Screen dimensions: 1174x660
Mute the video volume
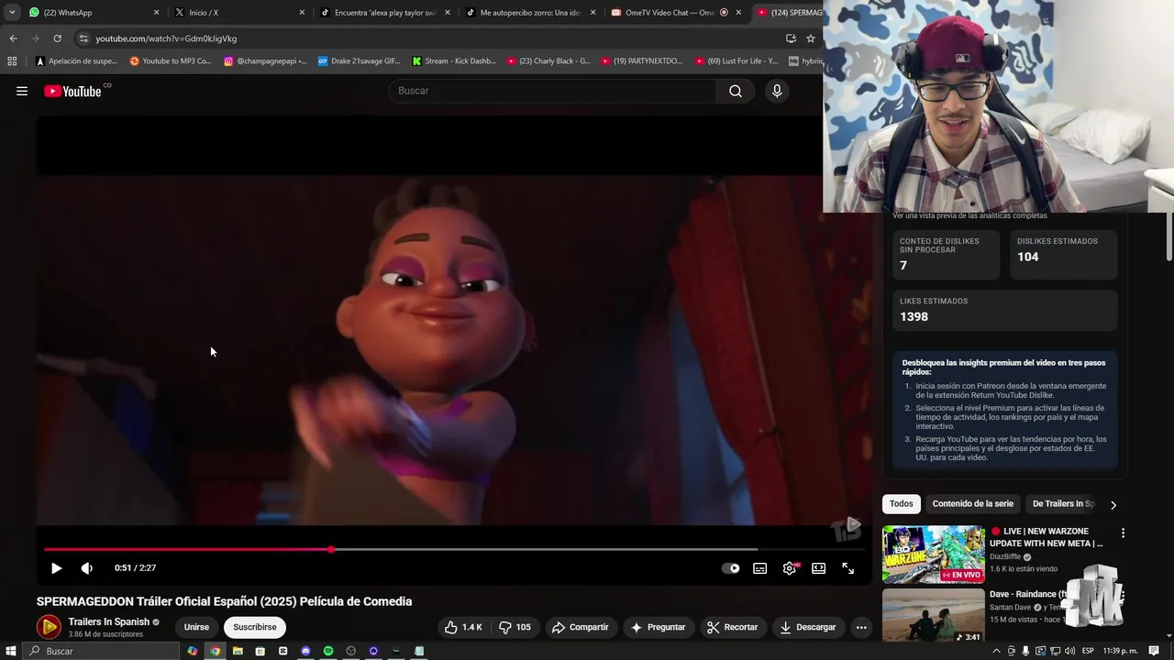[x=87, y=568]
